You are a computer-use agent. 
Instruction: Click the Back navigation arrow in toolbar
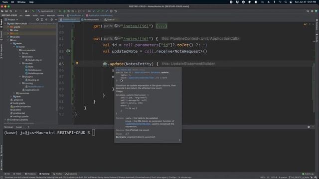coord(16,11)
